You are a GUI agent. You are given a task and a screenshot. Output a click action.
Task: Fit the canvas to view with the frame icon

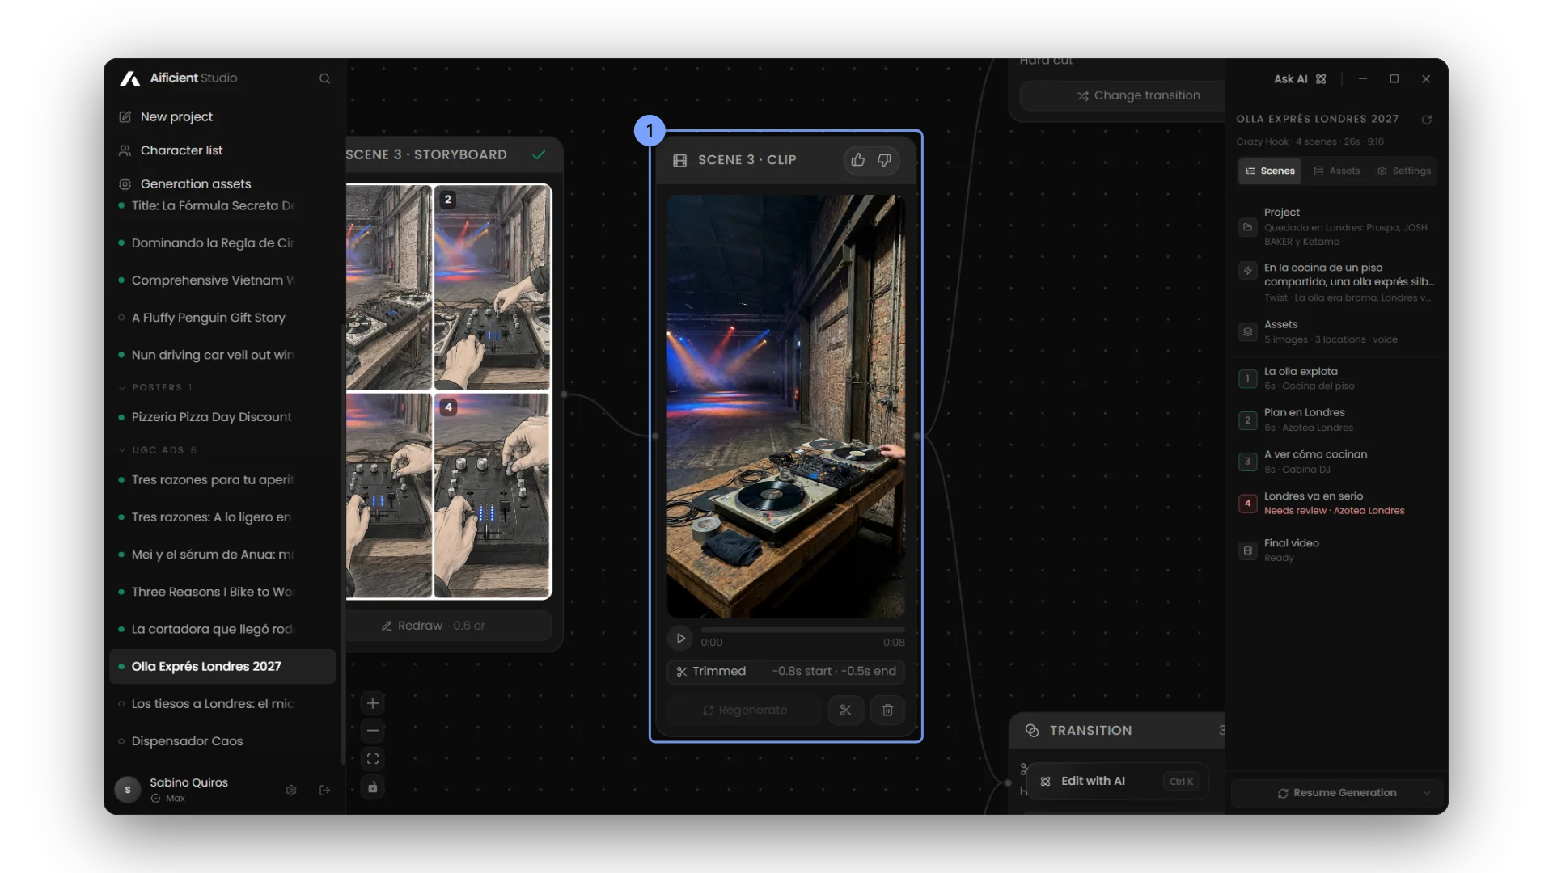(x=373, y=759)
